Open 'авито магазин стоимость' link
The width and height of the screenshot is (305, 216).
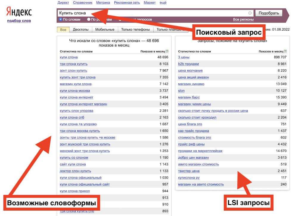(x=199, y=164)
